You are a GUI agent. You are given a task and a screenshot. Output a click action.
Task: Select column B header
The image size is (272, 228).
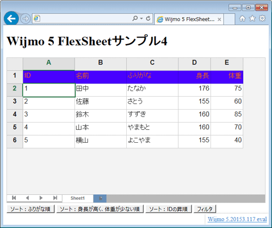(101, 64)
